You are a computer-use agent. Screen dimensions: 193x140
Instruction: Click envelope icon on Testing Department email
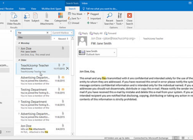tap(63, 89)
